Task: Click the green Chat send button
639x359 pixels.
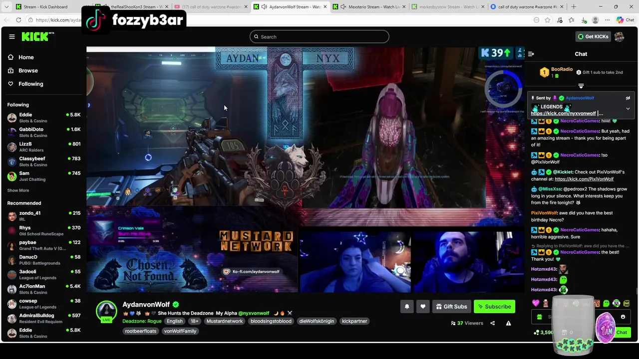Action: click(x=622, y=332)
